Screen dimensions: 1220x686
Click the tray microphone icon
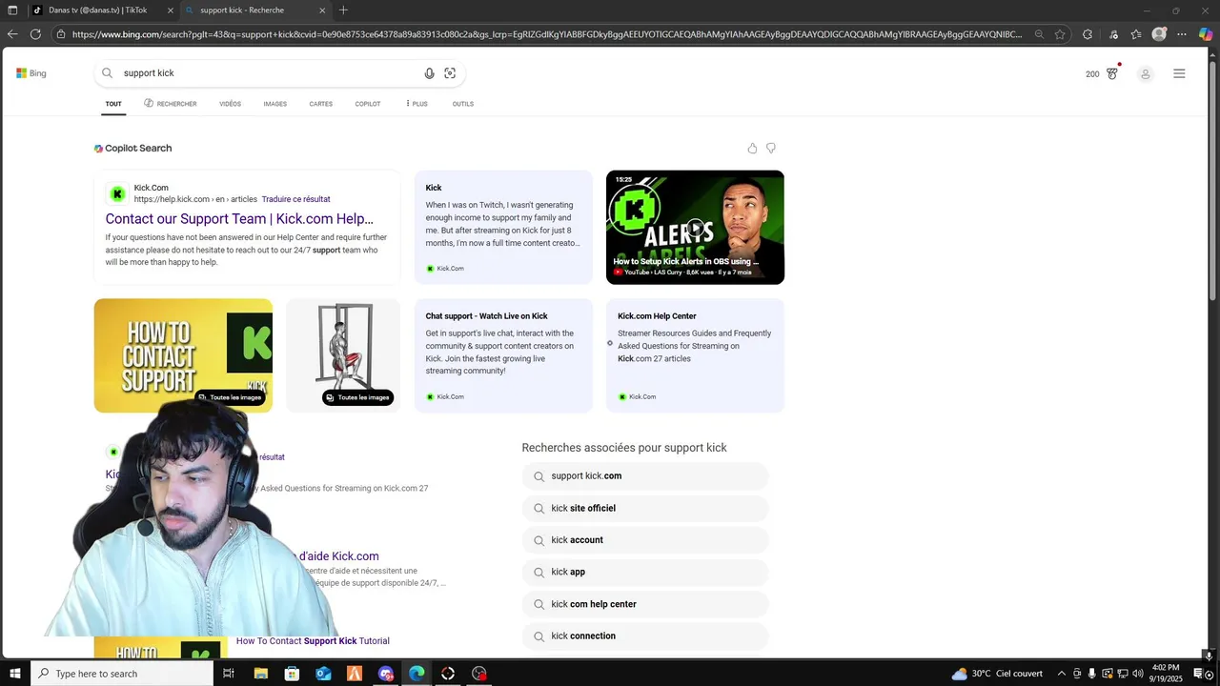[1092, 674]
